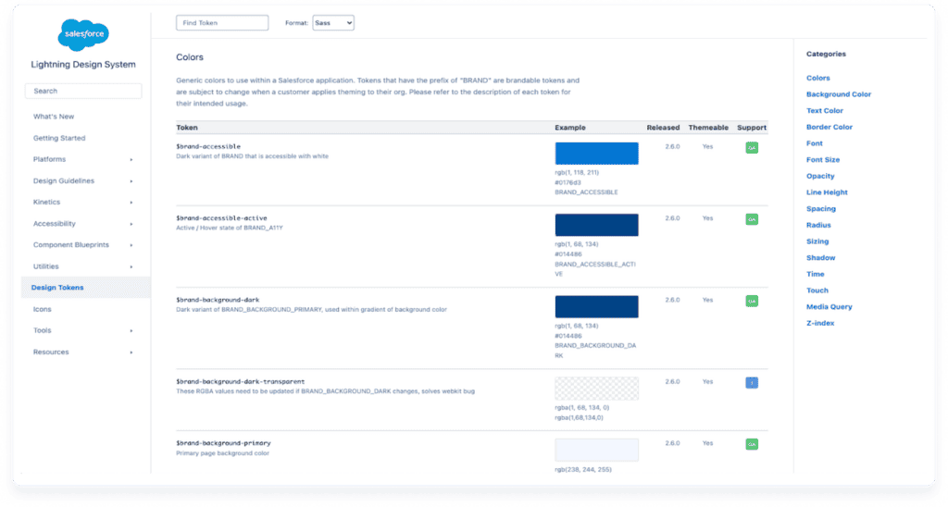Expand the Component Blueprints sidebar section
Screen dimensions: 948x507
pyautogui.click(x=131, y=245)
